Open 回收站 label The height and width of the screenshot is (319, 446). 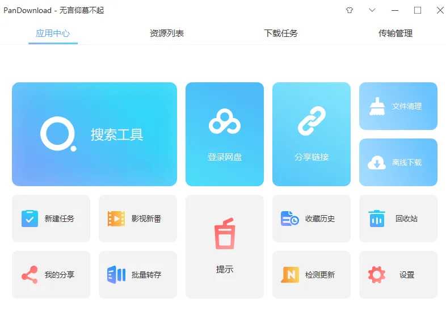406,219
